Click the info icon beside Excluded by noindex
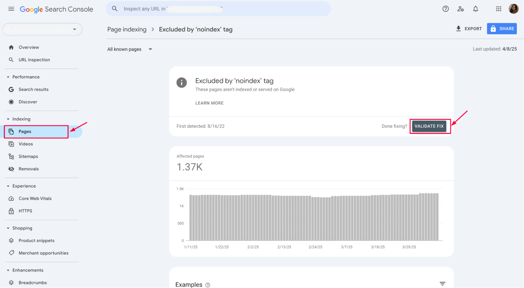The width and height of the screenshot is (524, 288). [x=181, y=83]
